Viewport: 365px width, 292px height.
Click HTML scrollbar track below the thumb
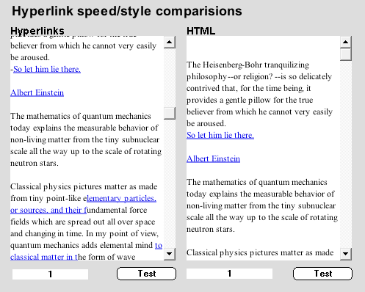click(346, 154)
